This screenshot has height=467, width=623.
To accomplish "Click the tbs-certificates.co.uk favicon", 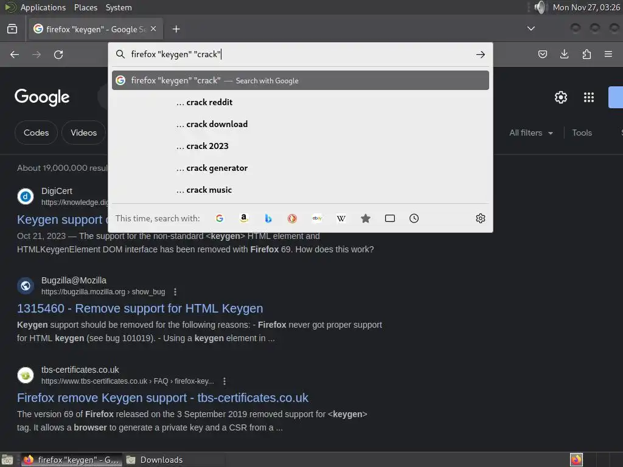I will point(26,375).
